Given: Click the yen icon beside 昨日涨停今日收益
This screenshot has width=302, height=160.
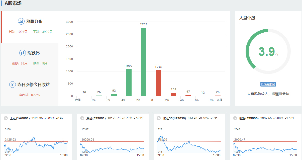Looking at the screenshot, I should pos(13,85).
